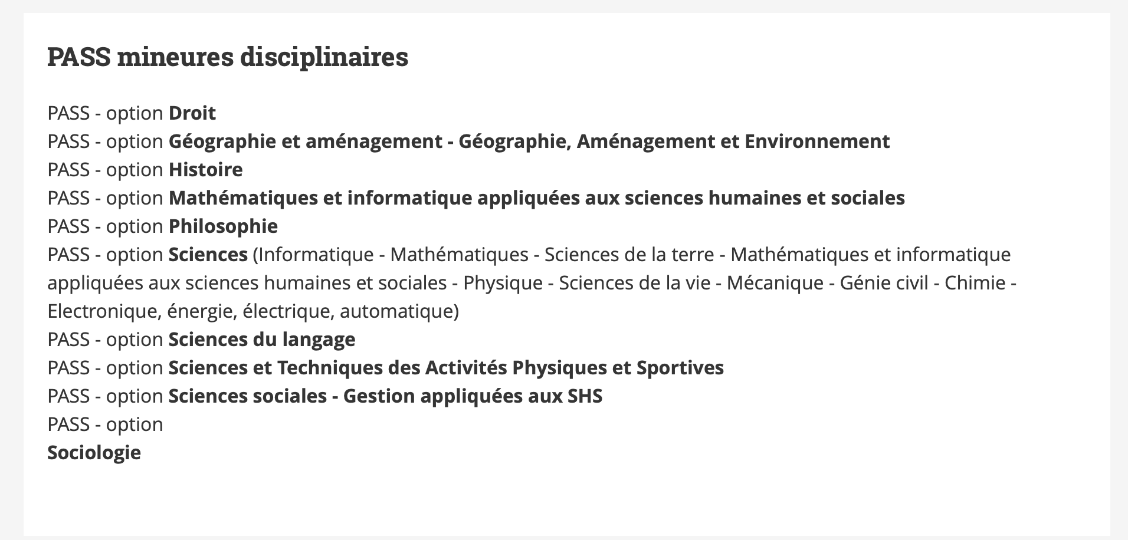Screen dimensions: 1128x540
Task: Click "Informatique" at start of the parenthesis
Action: coord(316,255)
